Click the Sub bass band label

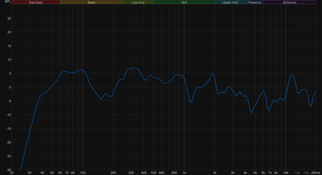[x=36, y=2]
